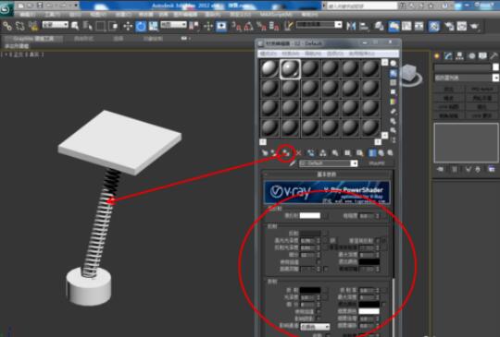This screenshot has width=500, height=337.
Task: Click the Rendered Frame Window icon
Action: (462, 26)
